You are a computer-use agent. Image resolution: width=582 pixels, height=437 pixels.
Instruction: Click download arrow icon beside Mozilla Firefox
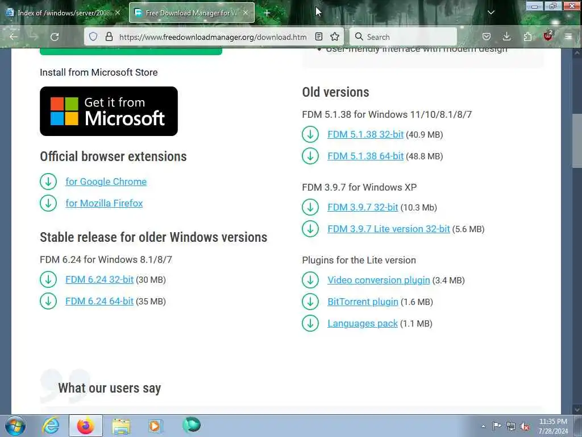(x=48, y=203)
